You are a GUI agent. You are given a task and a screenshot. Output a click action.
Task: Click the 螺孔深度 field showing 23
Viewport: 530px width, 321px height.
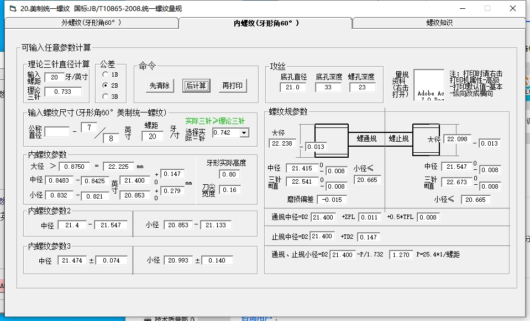tap(362, 87)
